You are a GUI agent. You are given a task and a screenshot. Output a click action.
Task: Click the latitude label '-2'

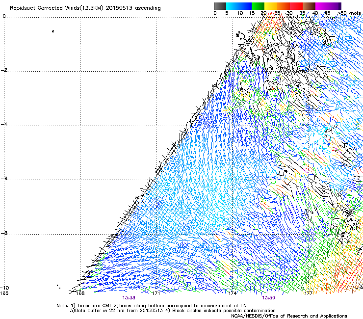pos(4,70)
